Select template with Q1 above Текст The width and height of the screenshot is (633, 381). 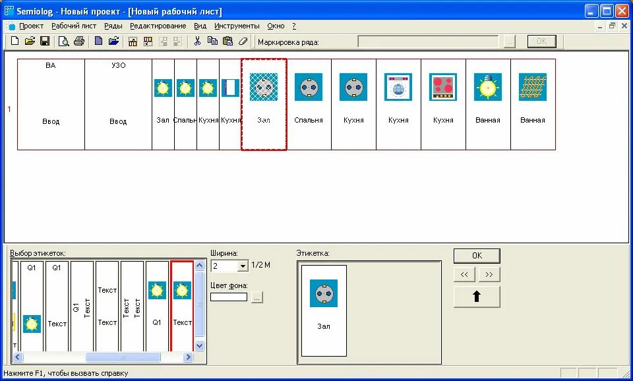pyautogui.click(x=57, y=306)
